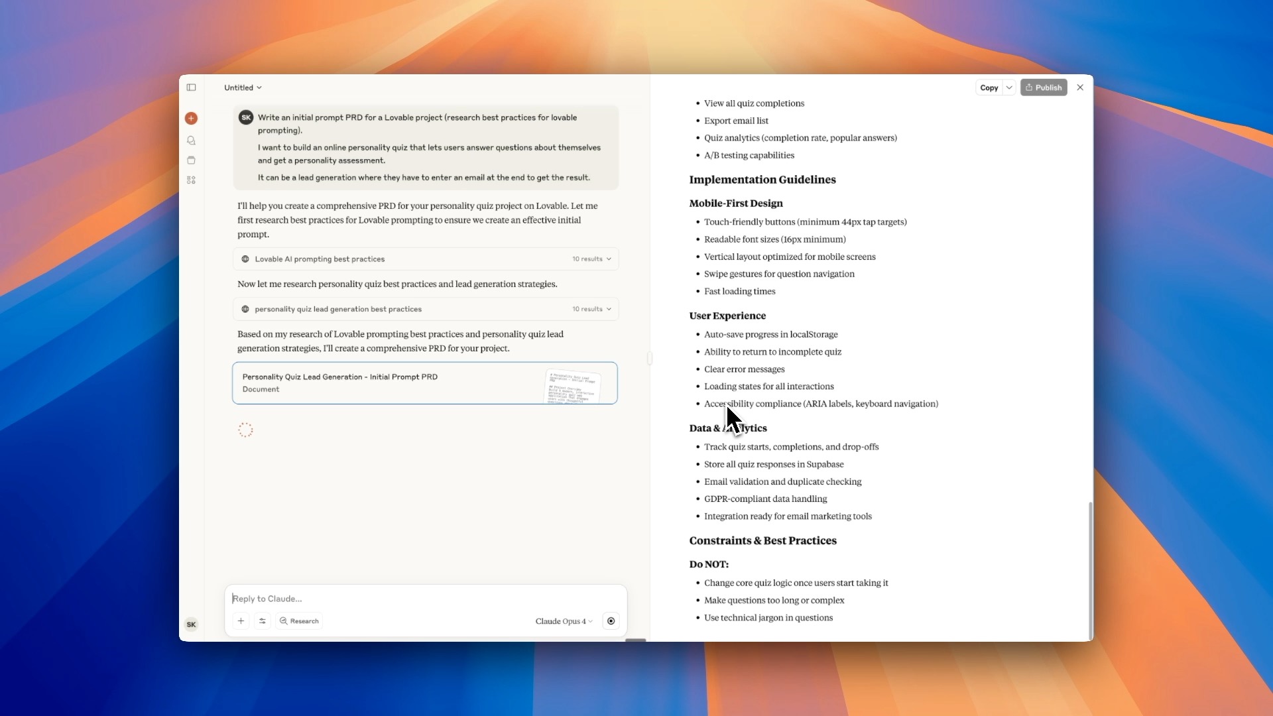This screenshot has width=1273, height=716.
Task: Click the Mobile-First Design heading
Action: tap(736, 204)
